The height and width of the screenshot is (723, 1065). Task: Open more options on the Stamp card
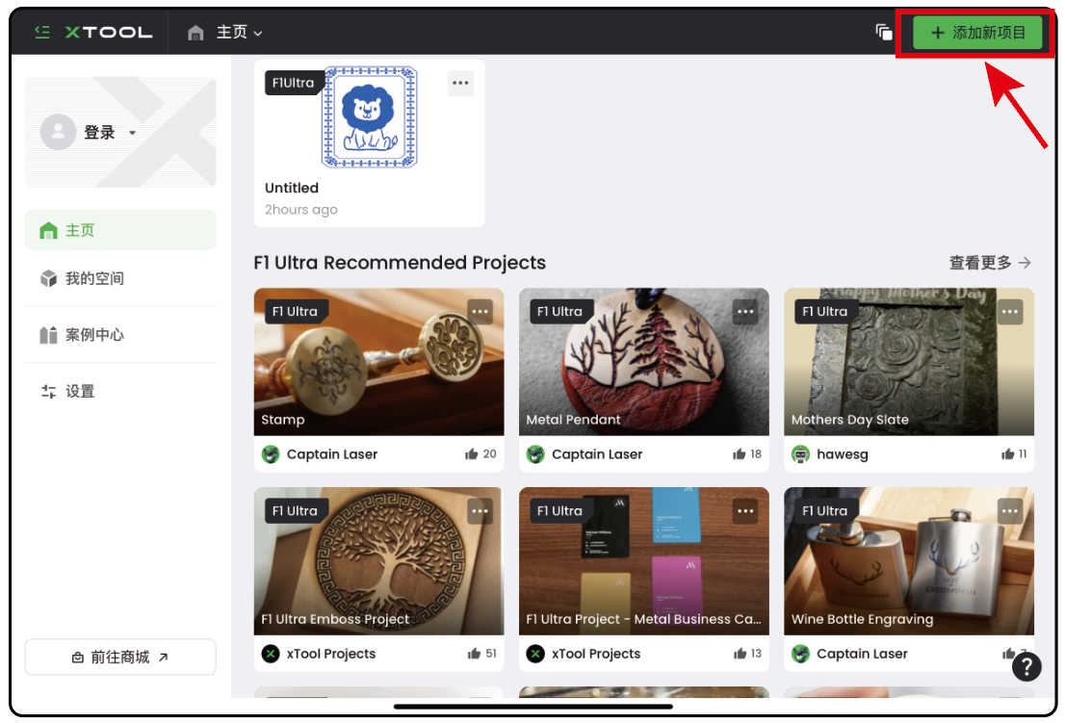[481, 312]
